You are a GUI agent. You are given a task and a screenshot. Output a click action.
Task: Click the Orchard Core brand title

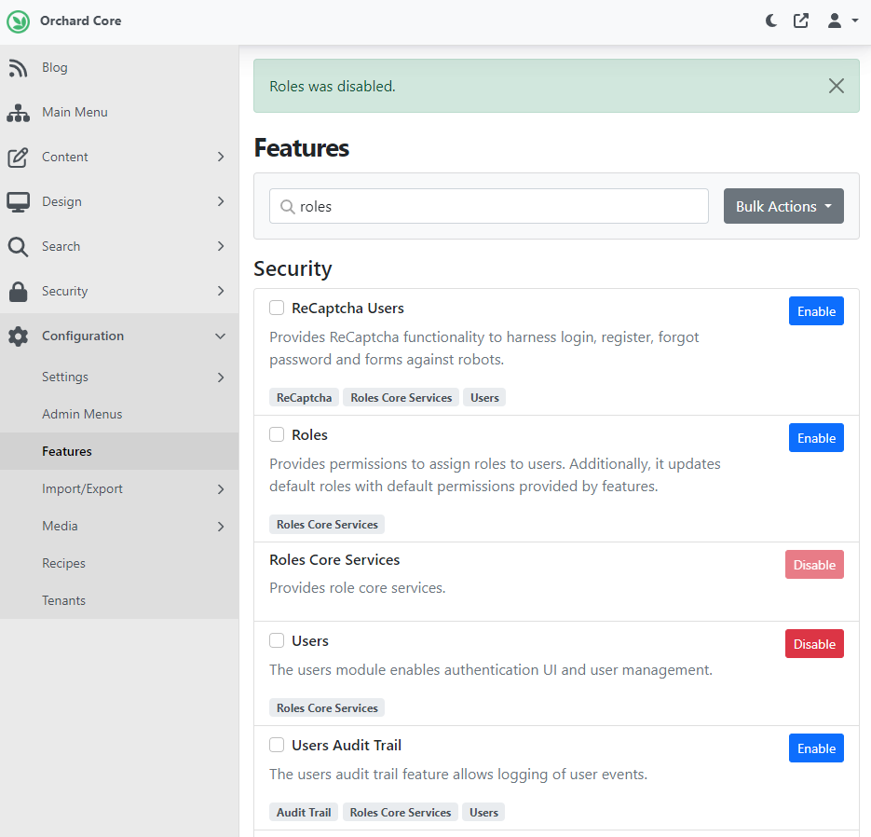point(80,21)
